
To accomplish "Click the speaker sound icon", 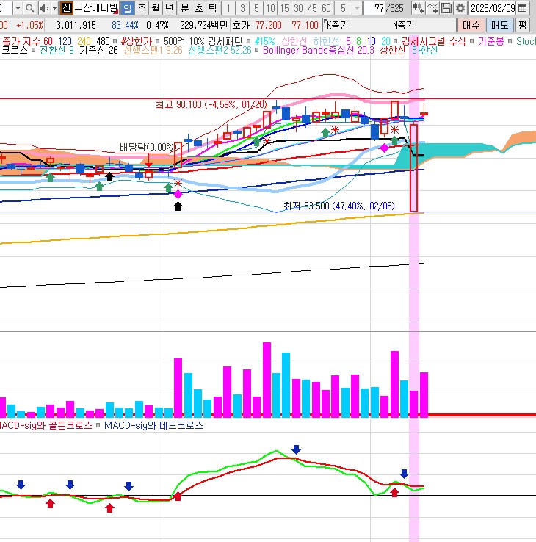I will point(44,8).
